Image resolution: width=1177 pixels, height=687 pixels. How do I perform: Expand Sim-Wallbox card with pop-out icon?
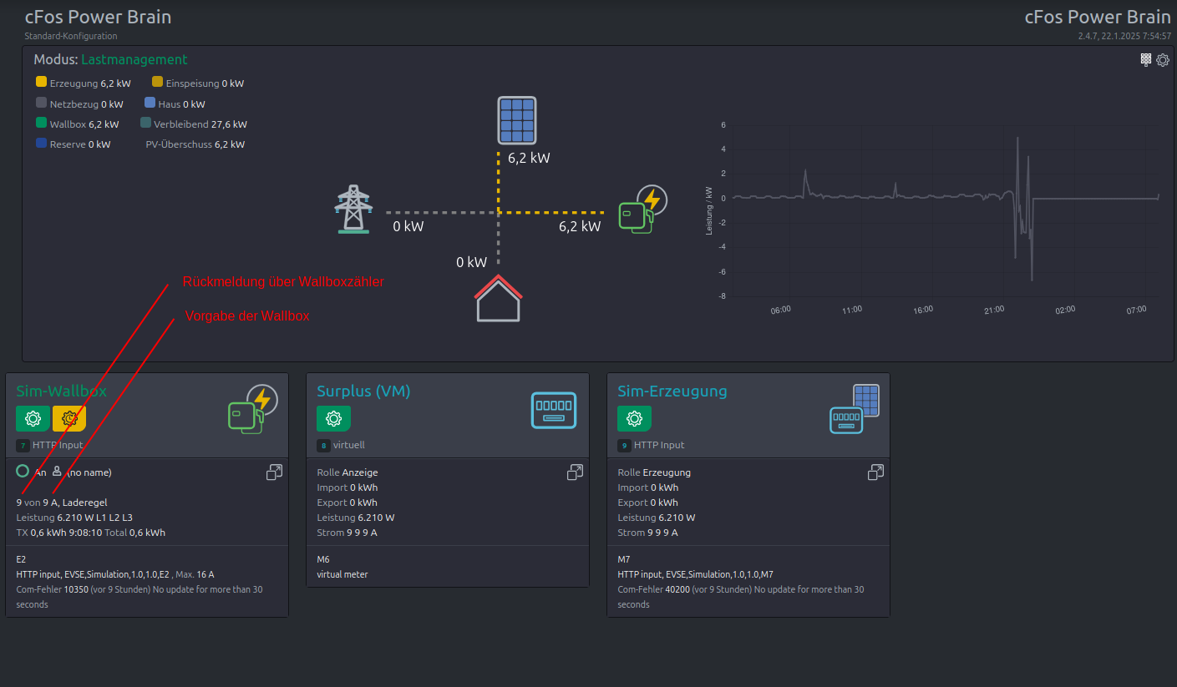click(274, 472)
